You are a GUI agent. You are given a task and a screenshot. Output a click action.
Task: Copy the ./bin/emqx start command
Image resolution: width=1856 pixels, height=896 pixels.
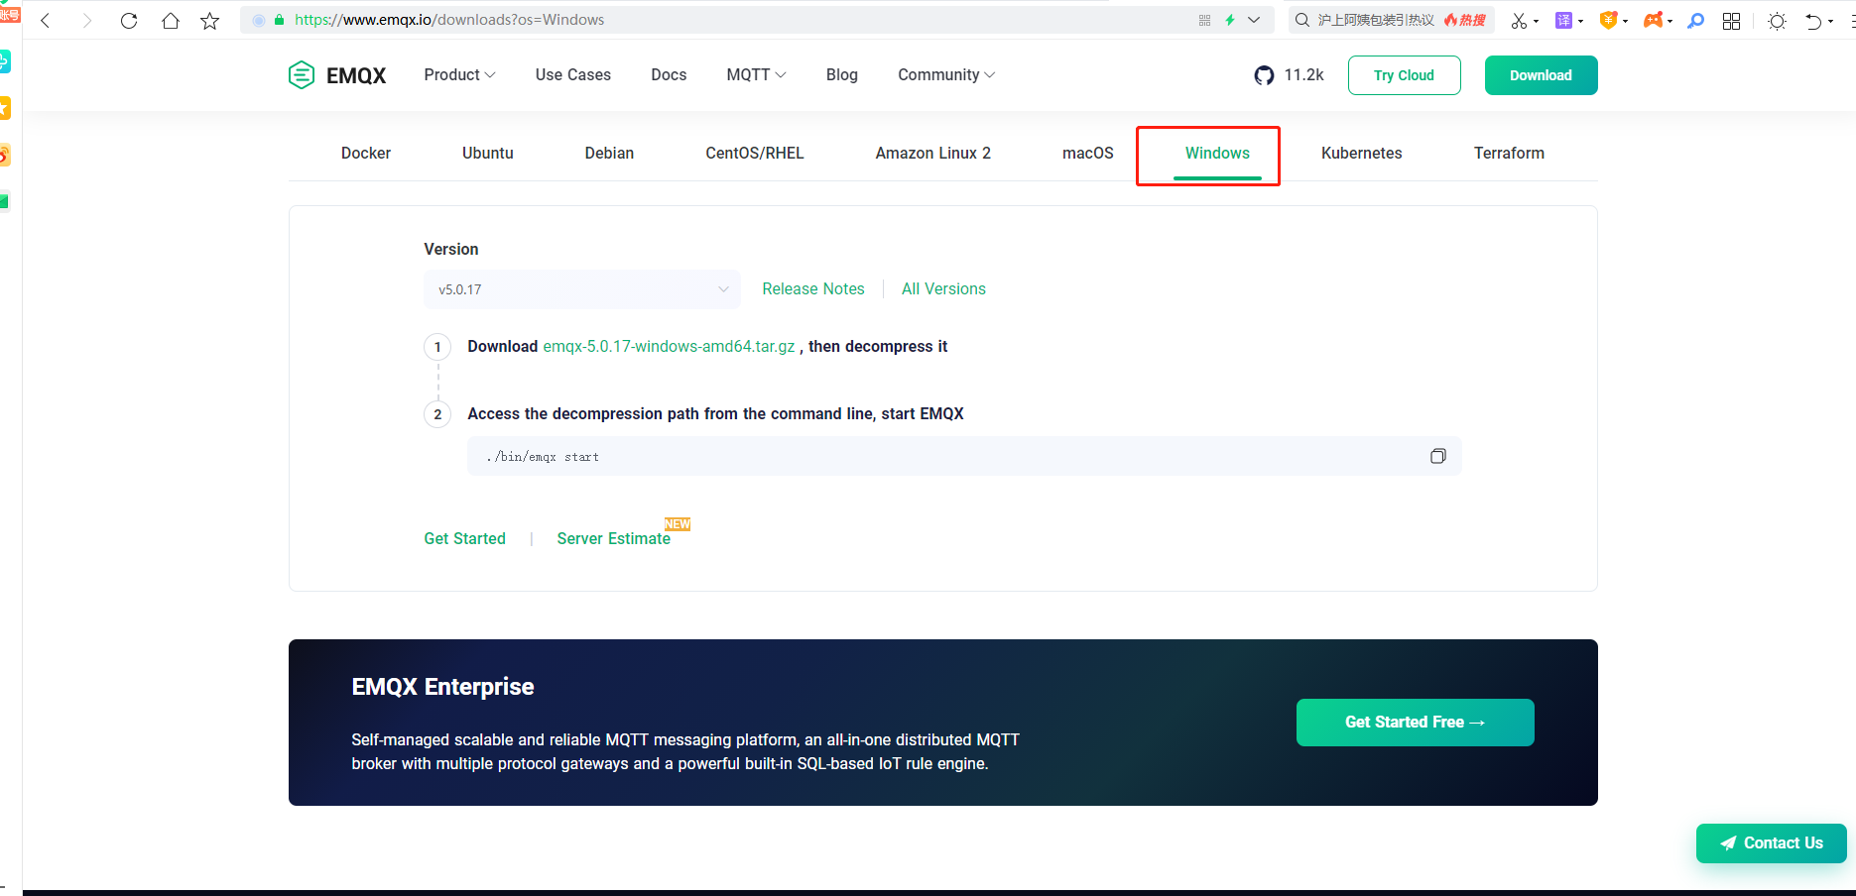(x=1438, y=456)
